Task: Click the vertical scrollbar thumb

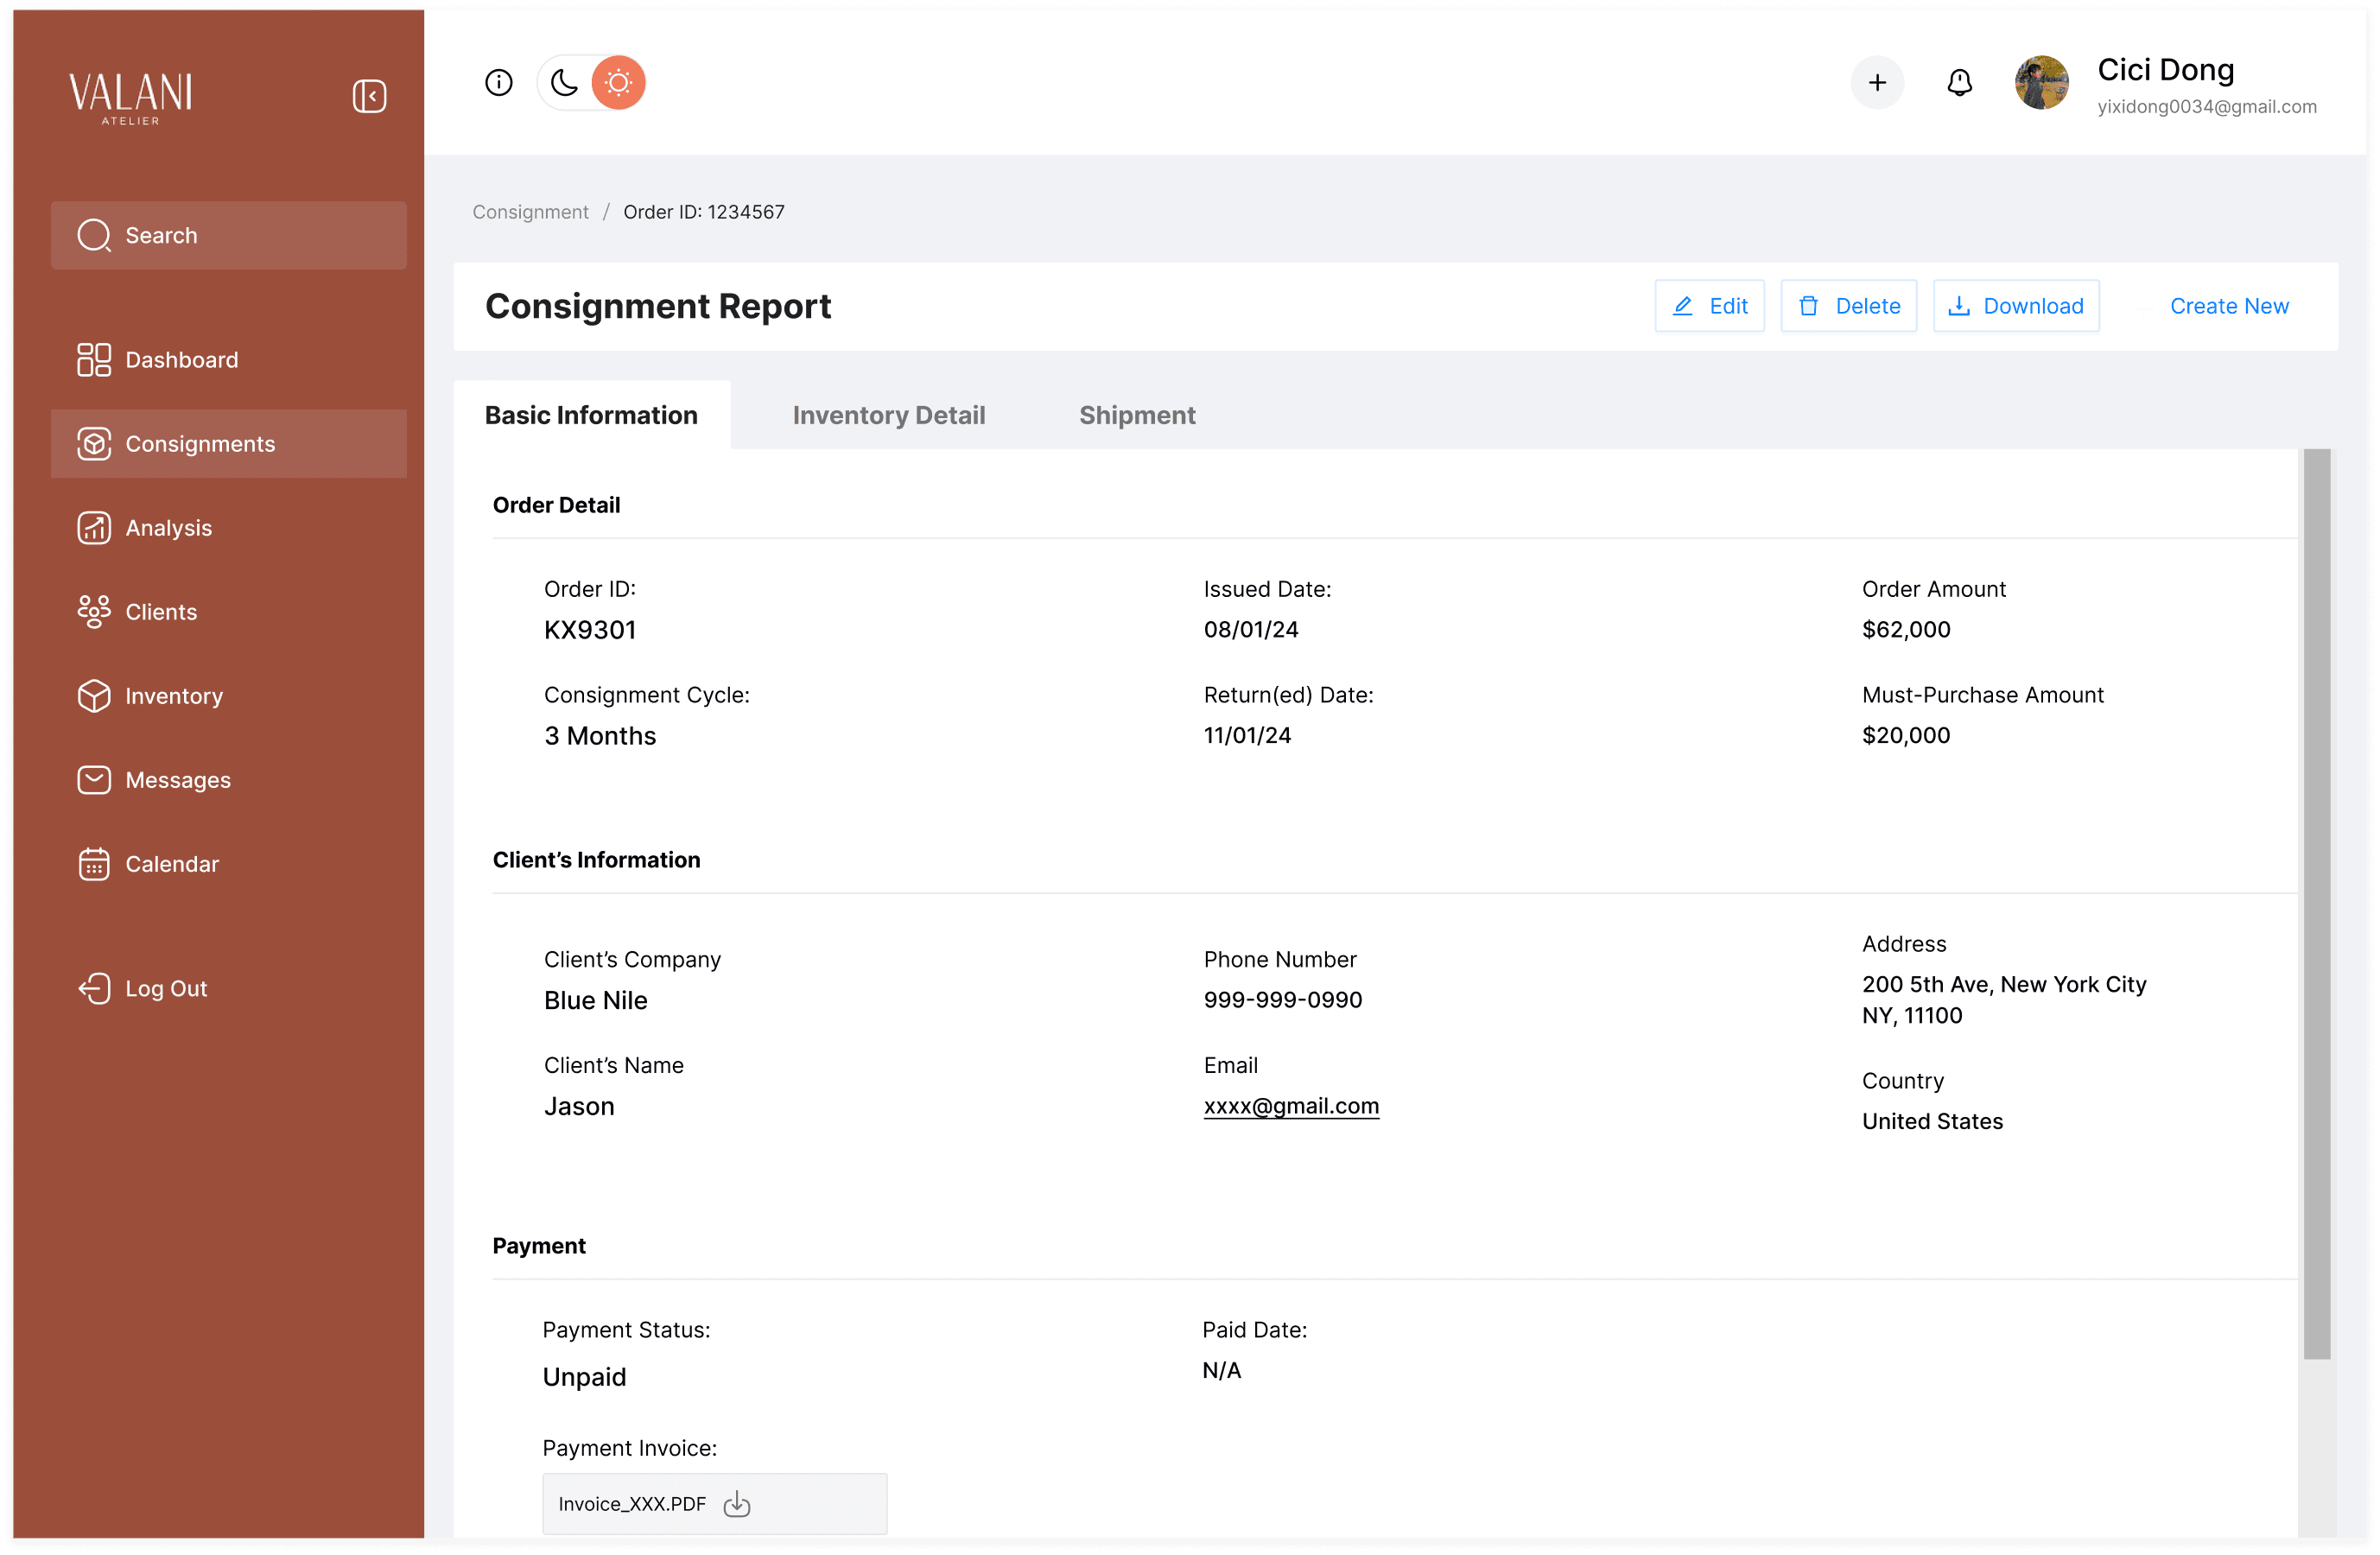Action: 2316,900
